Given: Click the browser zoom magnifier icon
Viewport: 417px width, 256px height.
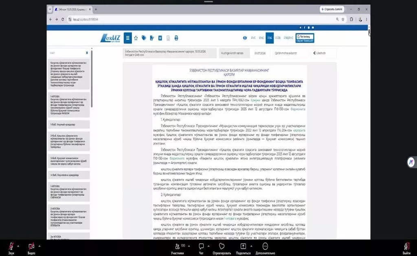Looking at the screenshot, I should point(337,20).
